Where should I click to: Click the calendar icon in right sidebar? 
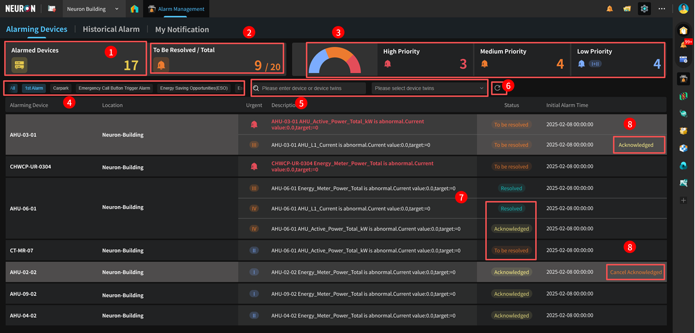tap(683, 59)
